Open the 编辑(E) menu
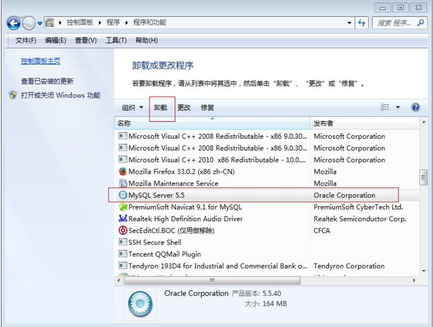The image size is (433, 327). tap(55, 40)
